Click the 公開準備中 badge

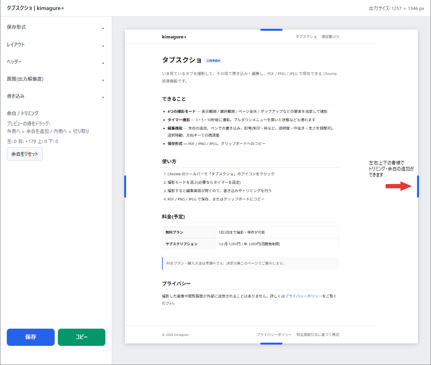point(213,61)
